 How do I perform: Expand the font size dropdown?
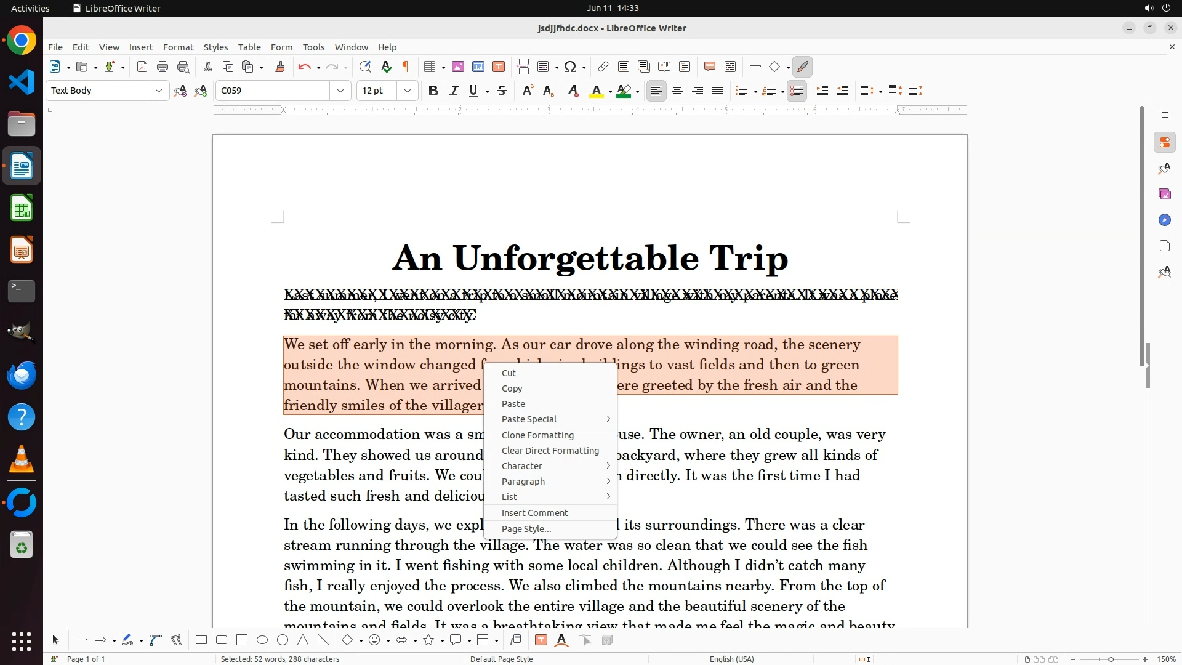407,91
